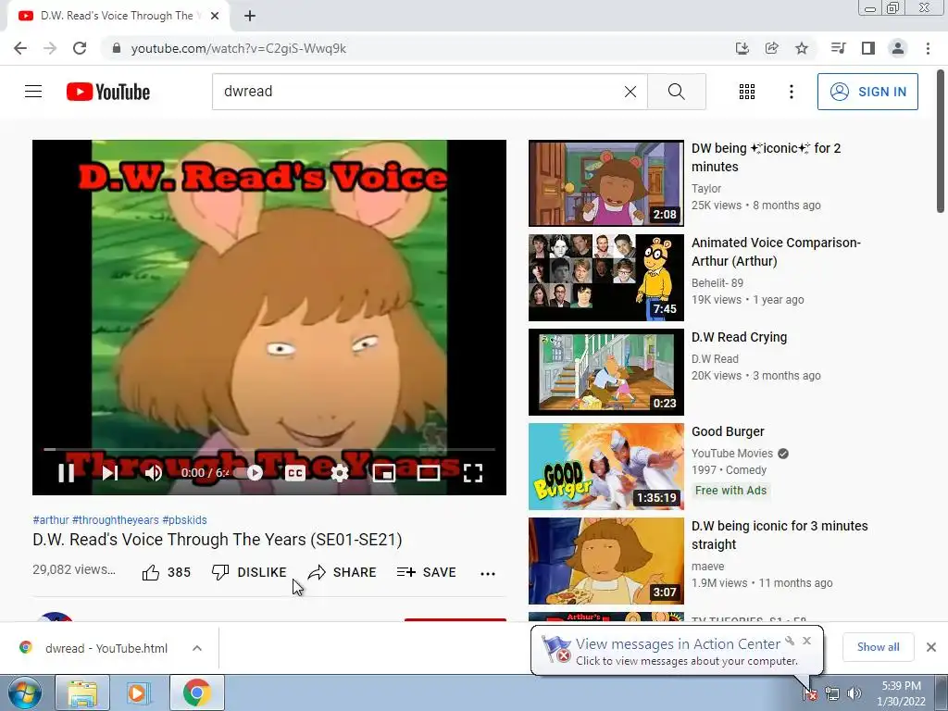Open a new browser tab

(x=250, y=16)
